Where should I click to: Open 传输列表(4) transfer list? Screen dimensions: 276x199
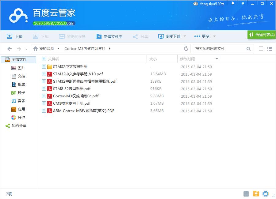click(x=262, y=35)
